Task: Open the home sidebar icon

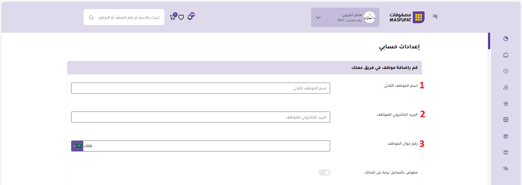Action: pos(506,55)
